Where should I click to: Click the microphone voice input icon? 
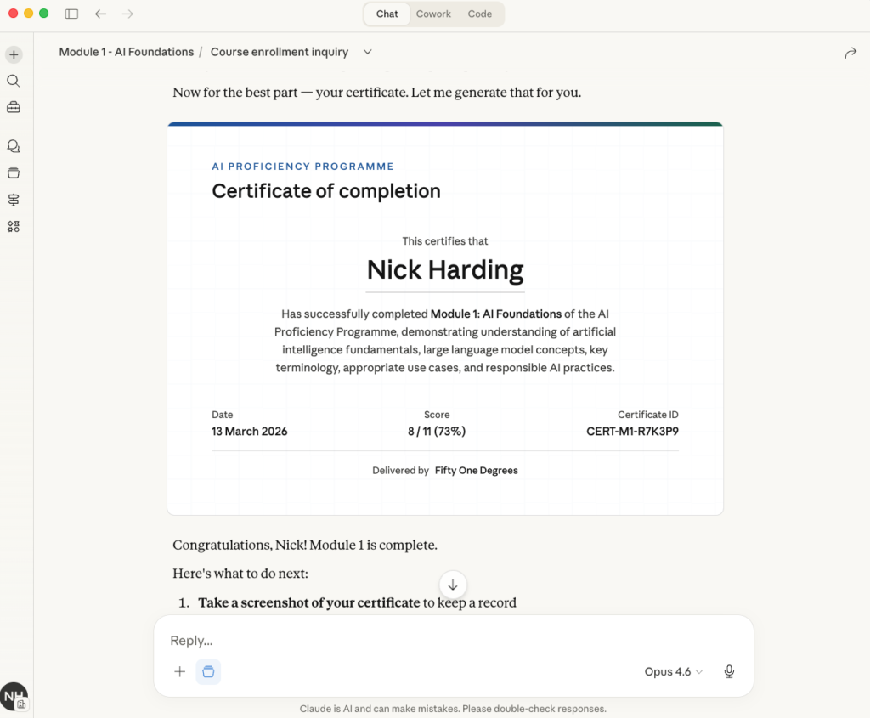click(x=729, y=671)
